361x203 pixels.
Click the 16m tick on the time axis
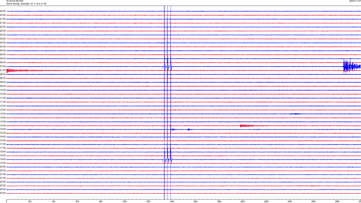(x=196, y=201)
